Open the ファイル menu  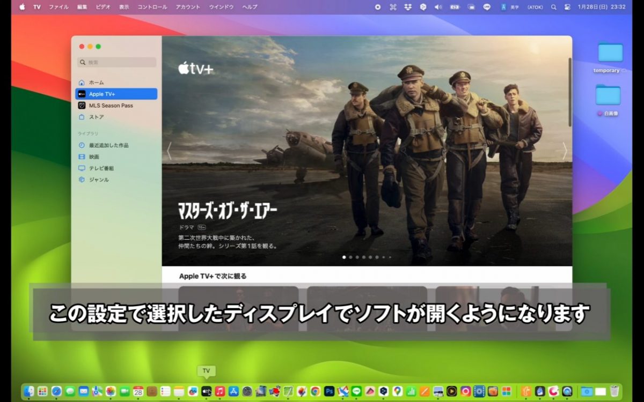(58, 7)
